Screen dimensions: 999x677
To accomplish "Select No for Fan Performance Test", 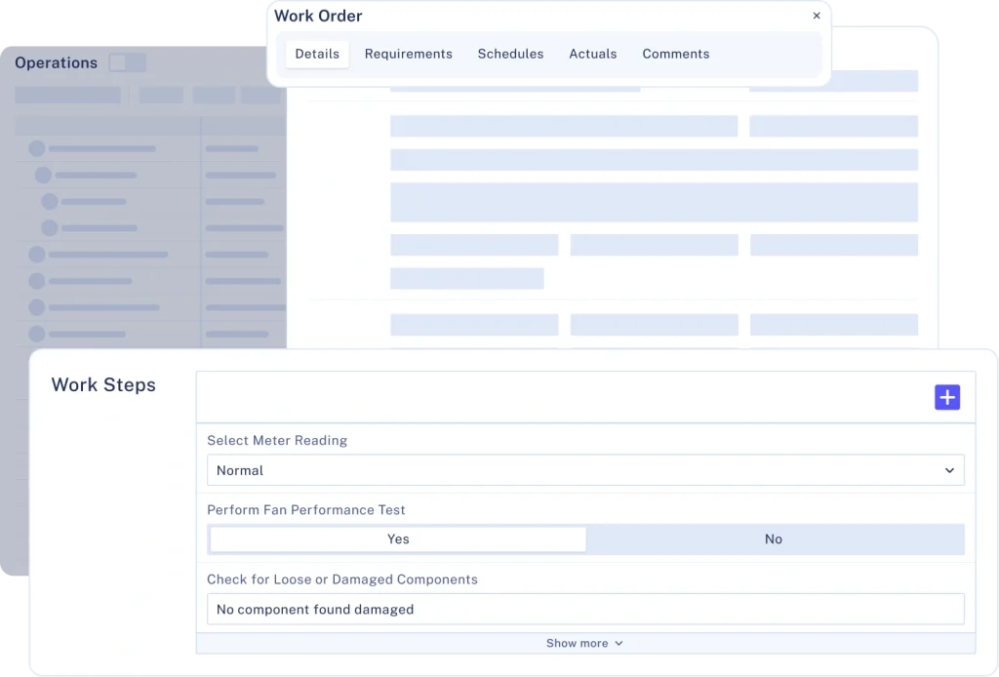I will pos(774,539).
